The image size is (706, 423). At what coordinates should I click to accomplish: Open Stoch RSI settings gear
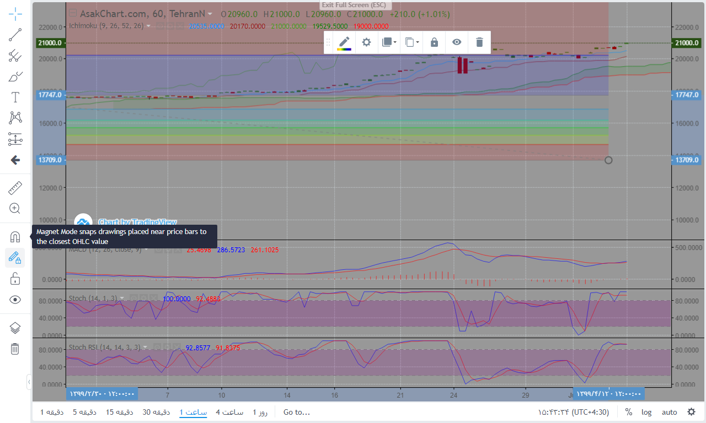pyautogui.click(x=167, y=347)
